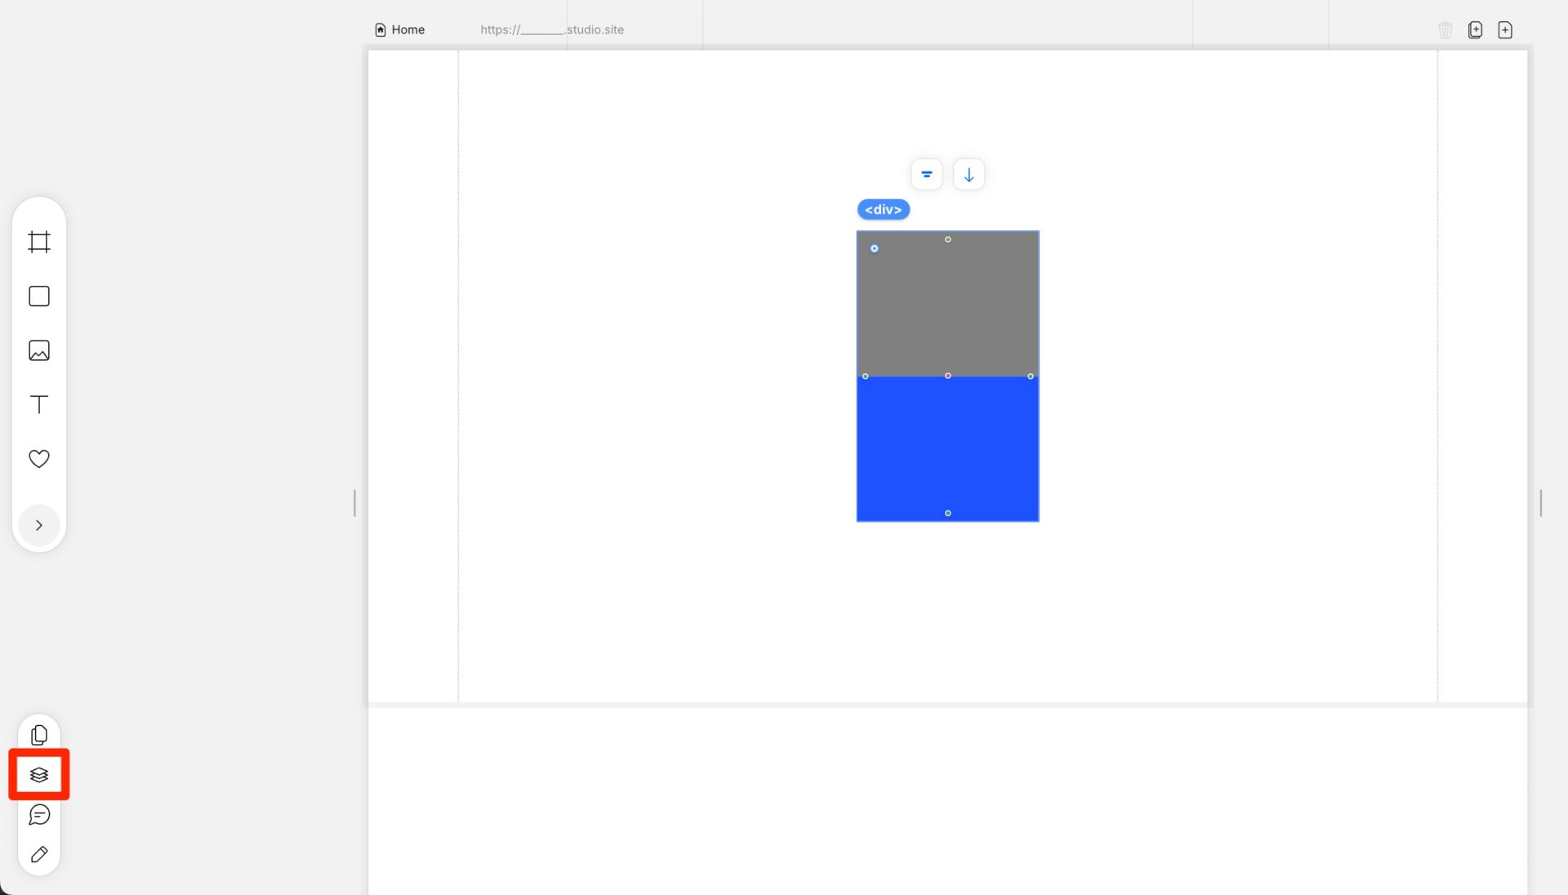Select the blue box on canvas
This screenshot has height=895, width=1568.
coord(947,449)
